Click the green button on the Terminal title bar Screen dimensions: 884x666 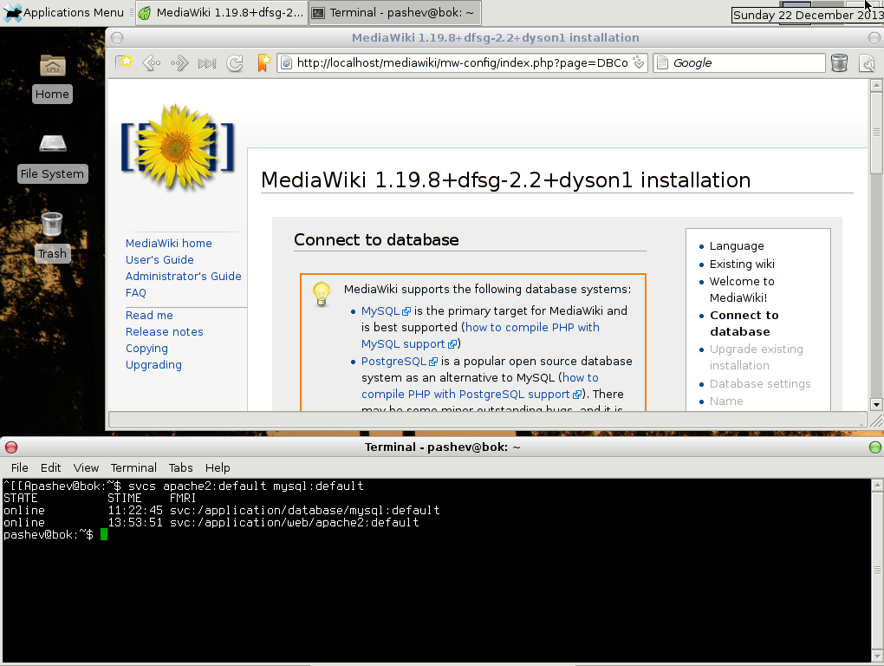(875, 447)
